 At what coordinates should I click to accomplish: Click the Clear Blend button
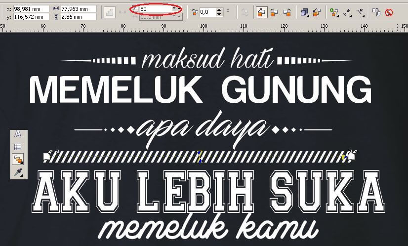tap(389, 12)
